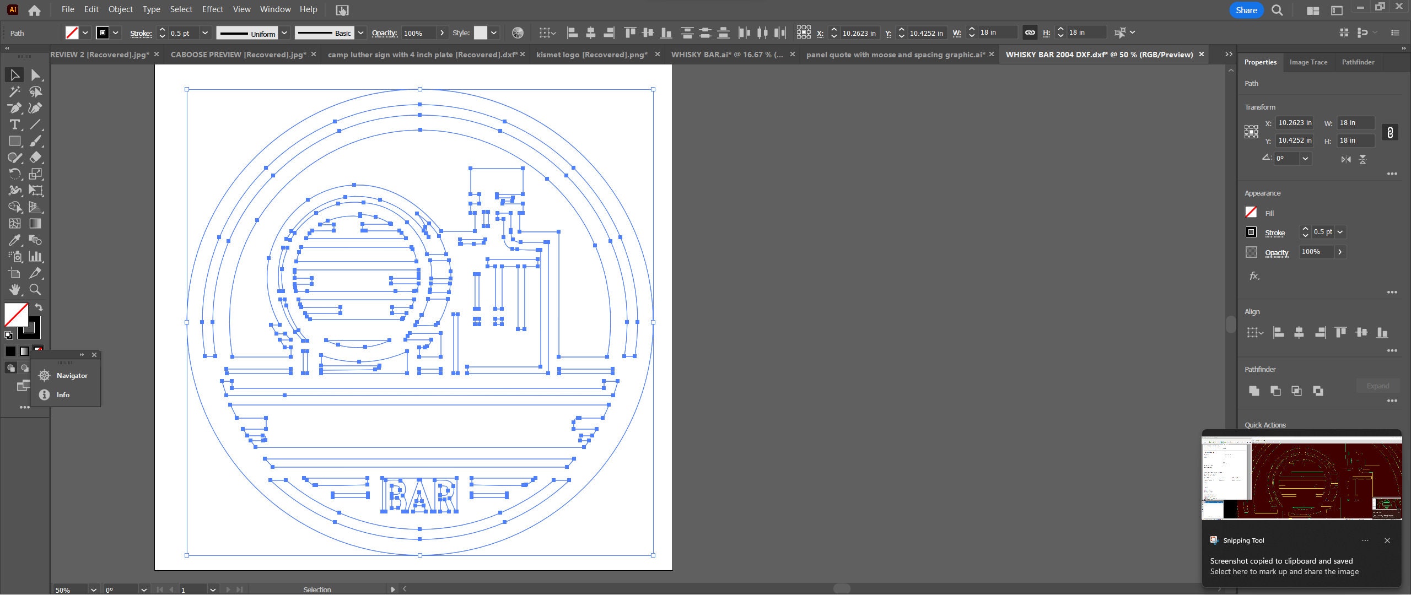The height and width of the screenshot is (595, 1411).
Task: Open the zoom level dropdown at bottom left
Action: (x=93, y=589)
